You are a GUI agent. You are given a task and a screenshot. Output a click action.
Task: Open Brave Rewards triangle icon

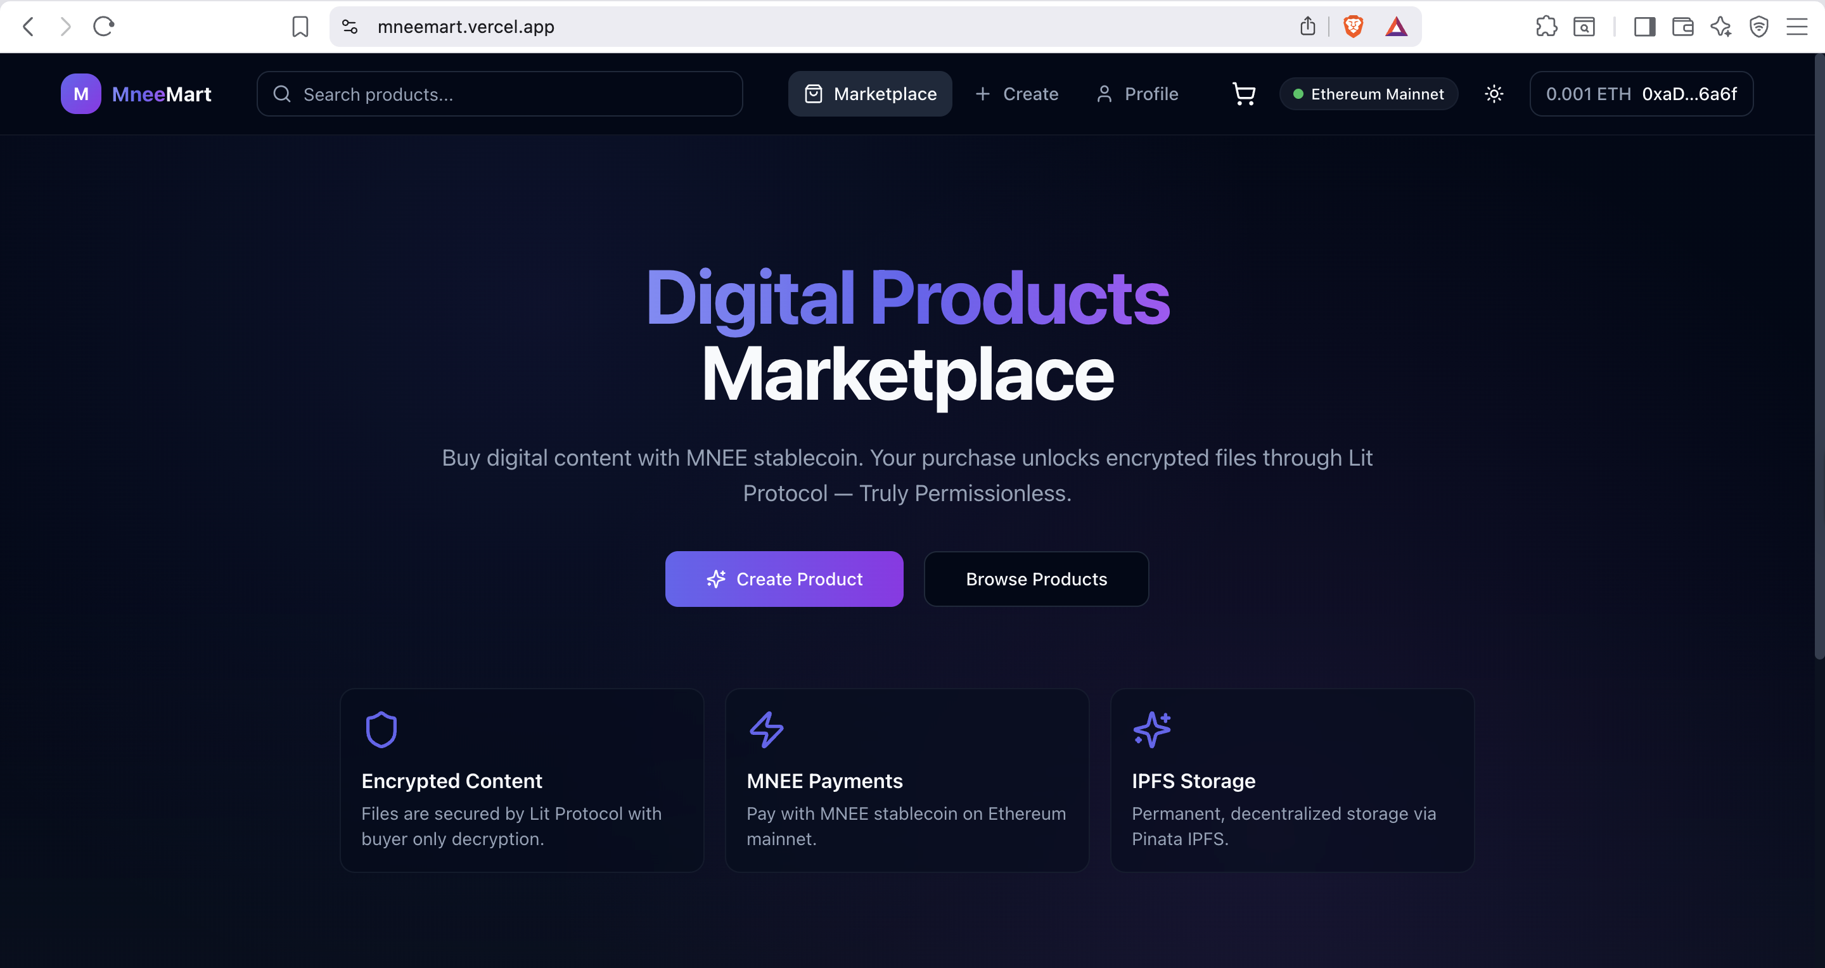click(1395, 27)
